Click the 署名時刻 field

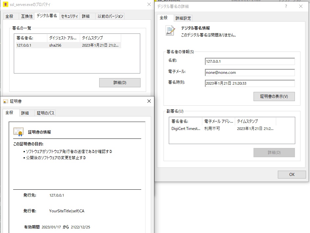coord(250,83)
